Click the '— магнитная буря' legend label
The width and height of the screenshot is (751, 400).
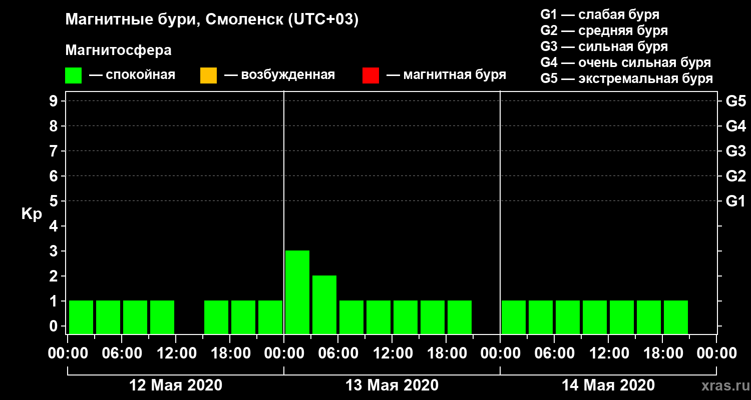pos(446,75)
